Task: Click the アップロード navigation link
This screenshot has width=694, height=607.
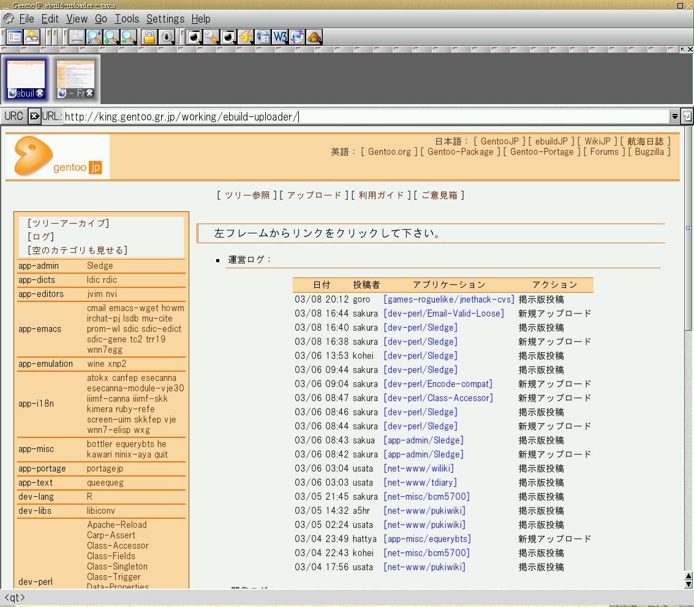Action: (314, 195)
